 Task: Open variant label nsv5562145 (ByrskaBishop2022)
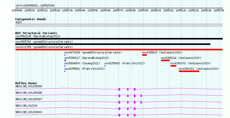pyautogui.click(x=38, y=36)
